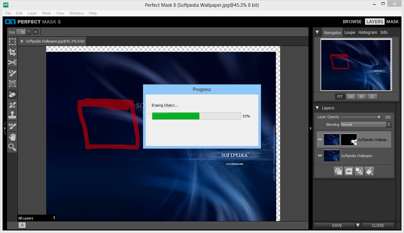Click the merge layers icon
This screenshot has width=404, height=233.
tap(359, 171)
